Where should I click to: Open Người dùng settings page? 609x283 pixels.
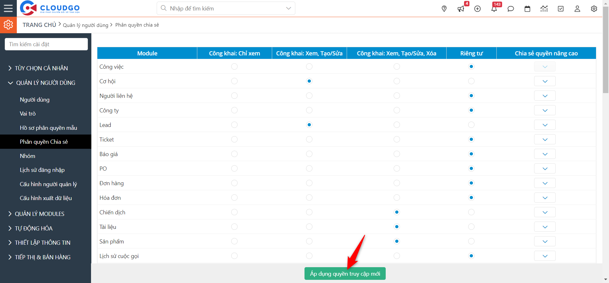click(35, 100)
